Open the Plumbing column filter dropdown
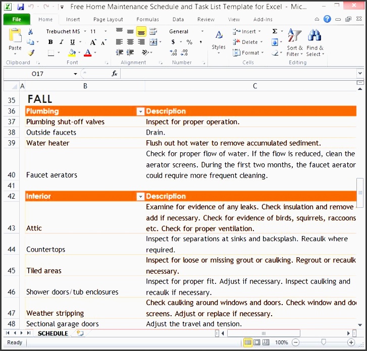 (x=140, y=111)
